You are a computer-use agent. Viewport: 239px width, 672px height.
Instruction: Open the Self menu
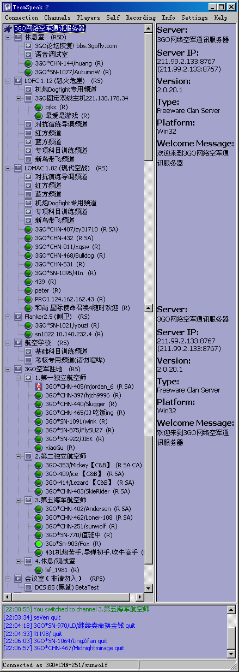[113, 17]
